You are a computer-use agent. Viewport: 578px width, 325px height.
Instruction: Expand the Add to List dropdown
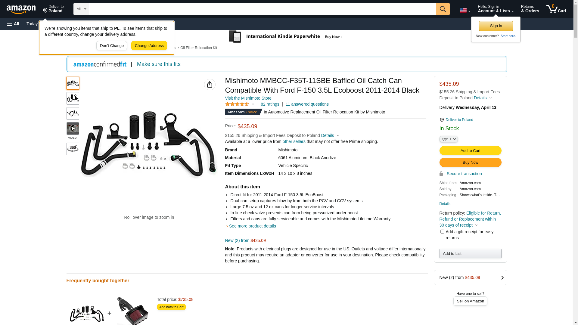coord(470,254)
